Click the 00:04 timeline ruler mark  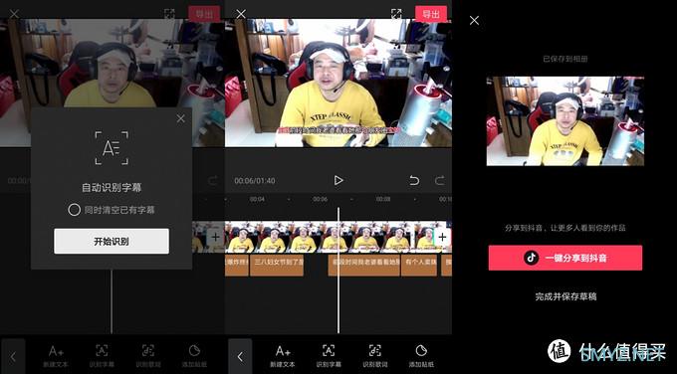point(257,199)
